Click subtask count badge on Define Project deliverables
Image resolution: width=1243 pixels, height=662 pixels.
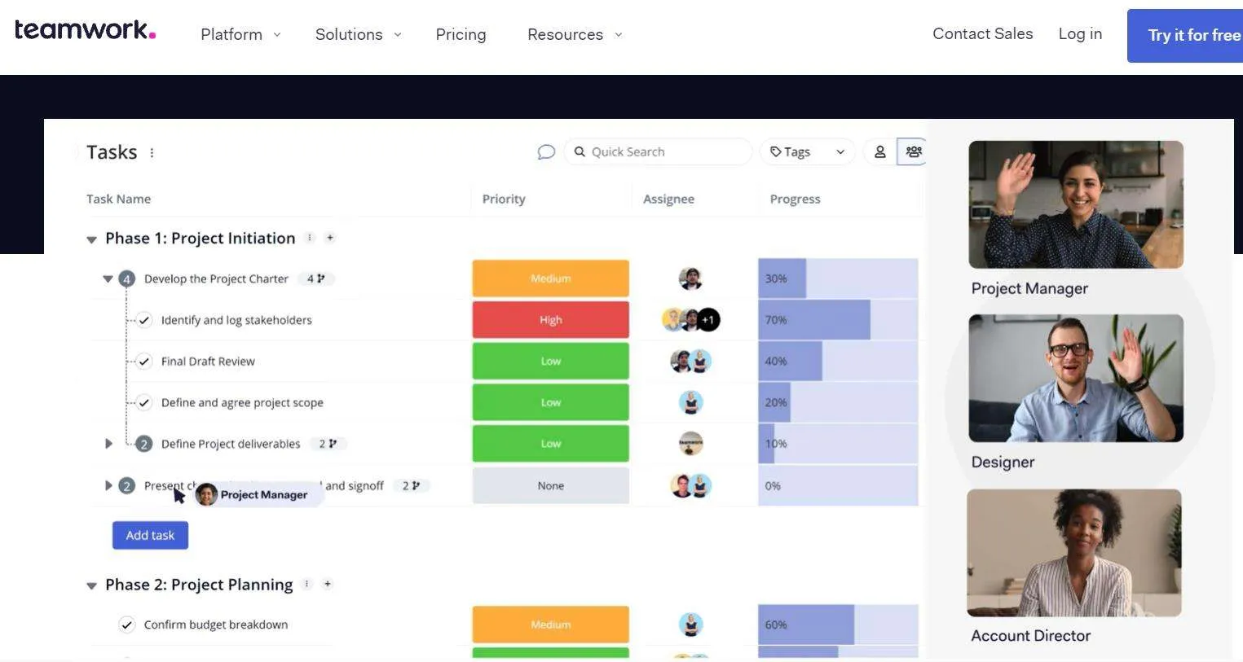[x=328, y=444]
